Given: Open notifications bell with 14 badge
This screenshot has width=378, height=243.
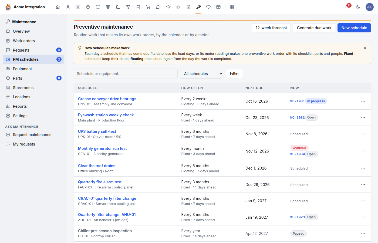Looking at the screenshot, I should (x=347, y=7).
